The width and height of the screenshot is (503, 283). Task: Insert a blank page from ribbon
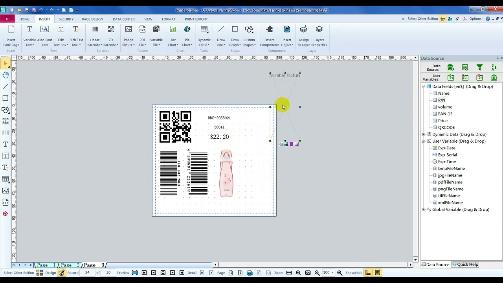click(11, 36)
